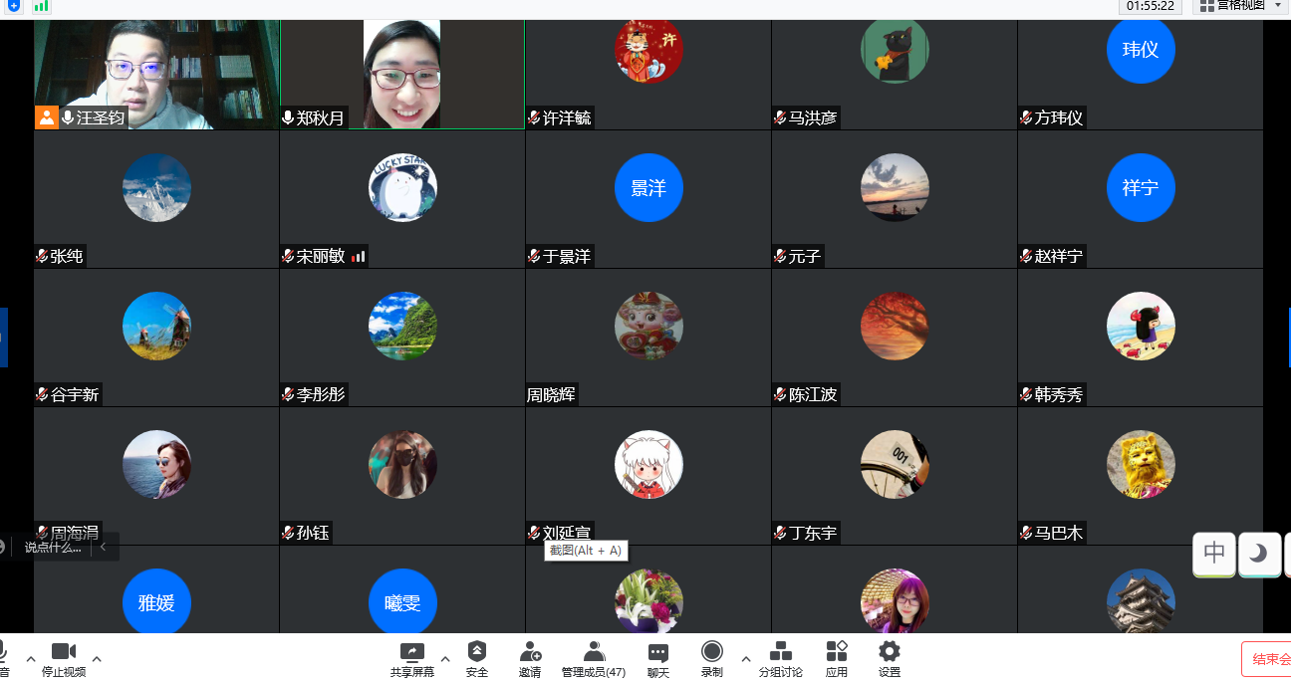Open the Settings (设置) gear icon
Image resolution: width=1291 pixels, height=685 pixels.
point(890,653)
